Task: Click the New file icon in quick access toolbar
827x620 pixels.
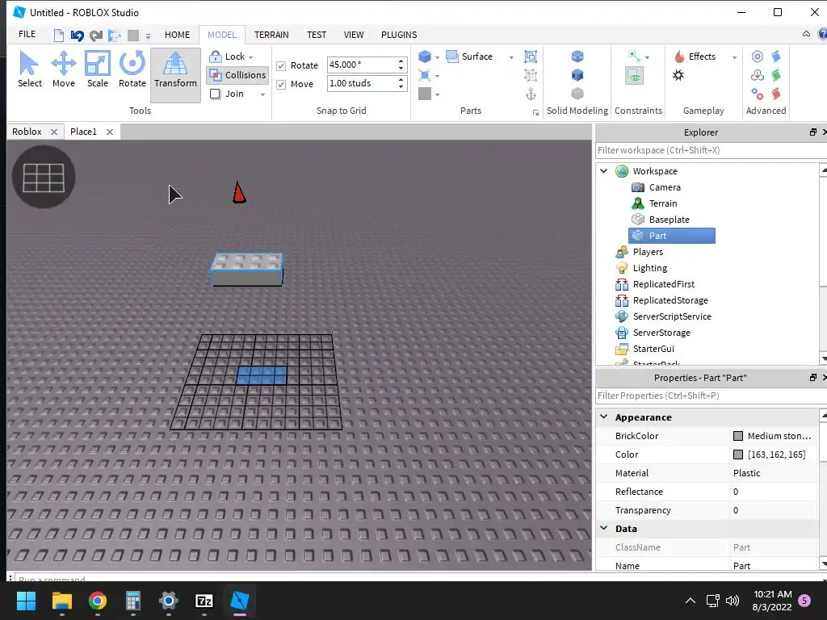Action: pyautogui.click(x=58, y=36)
